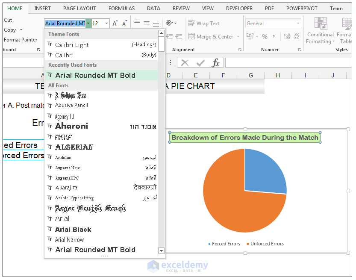The image size is (356, 280).
Task: Click Format Painter
Action: pyautogui.click(x=21, y=40)
